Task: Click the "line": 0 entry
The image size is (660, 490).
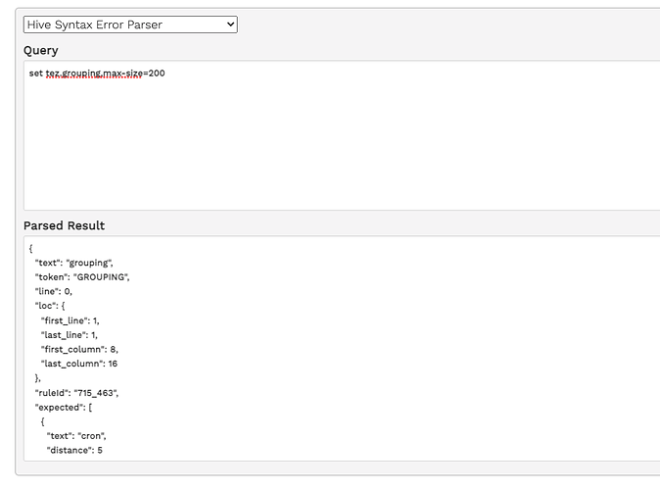Action: coord(54,292)
